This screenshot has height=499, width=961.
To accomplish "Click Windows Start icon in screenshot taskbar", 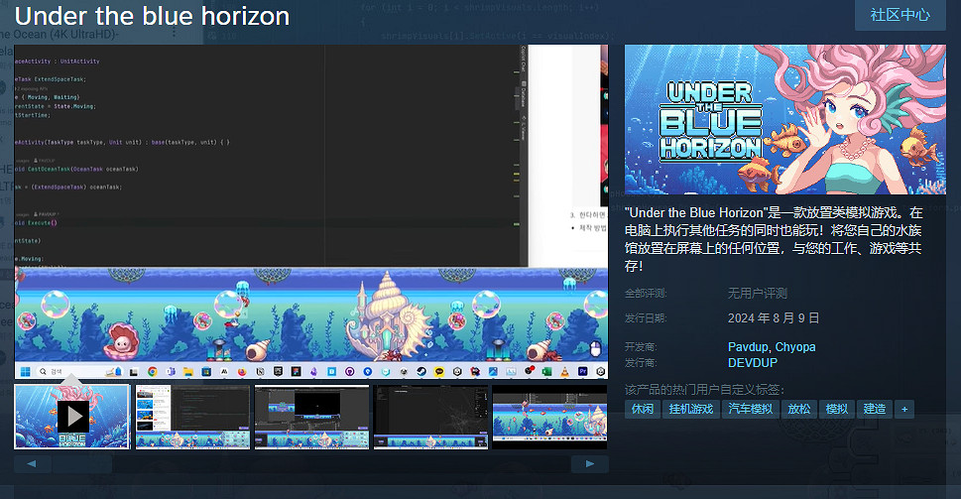I will tap(25, 371).
